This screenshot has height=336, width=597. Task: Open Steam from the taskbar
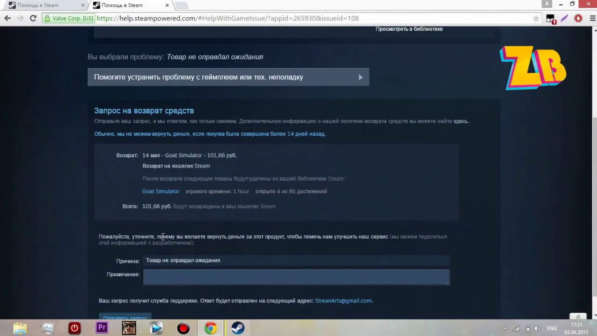coord(238,328)
